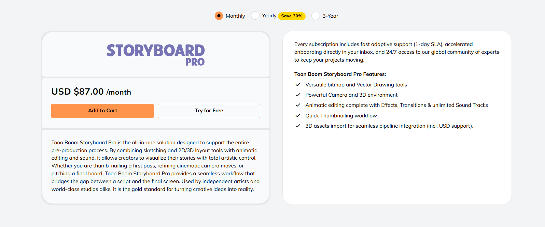Click the Quick Thumbnailing workflow feature text

341,116
